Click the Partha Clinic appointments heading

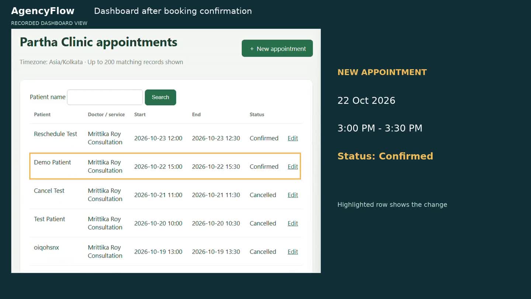(x=98, y=42)
